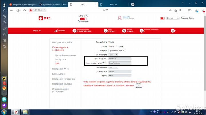Image resolution: width=206 pixels, height=115 pixels.
Task: Add a sidebar app with plus icon
Action: (x=4, y=93)
